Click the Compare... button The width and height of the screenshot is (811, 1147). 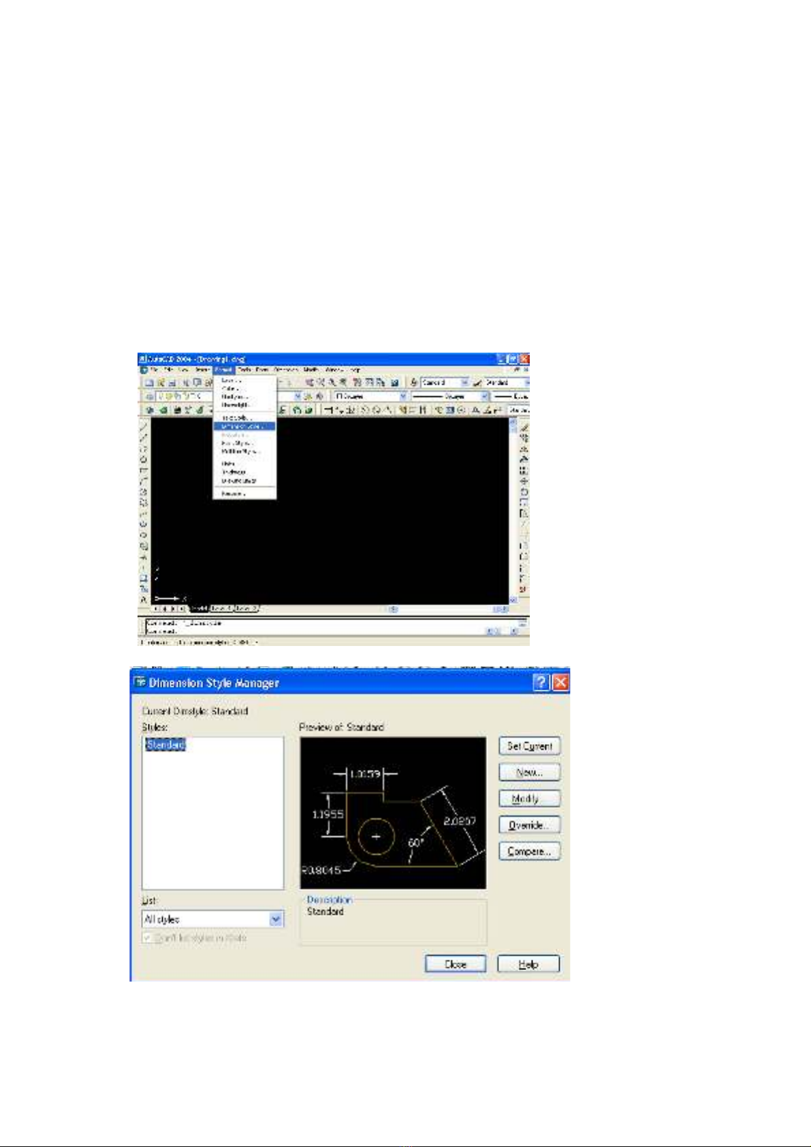click(x=529, y=852)
